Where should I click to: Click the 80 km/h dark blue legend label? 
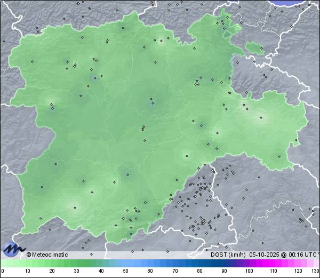199,271
